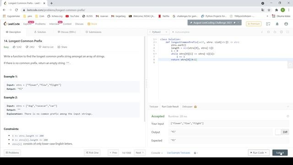This screenshot has height=165, width=293.
Task: Go to the Next problem
Action: [140, 153]
